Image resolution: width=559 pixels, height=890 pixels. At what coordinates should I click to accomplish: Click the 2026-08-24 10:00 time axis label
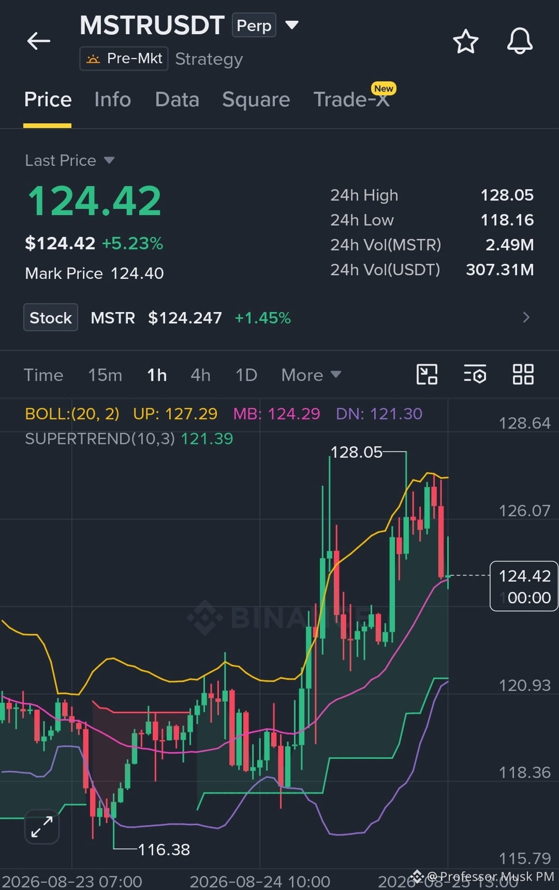pos(260,881)
